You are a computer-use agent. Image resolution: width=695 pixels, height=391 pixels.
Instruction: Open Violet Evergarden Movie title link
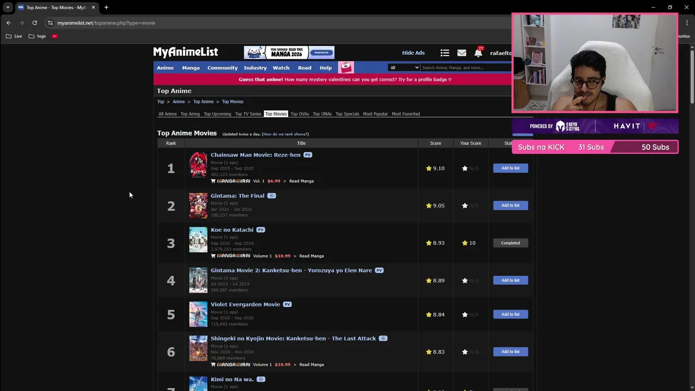click(245, 304)
